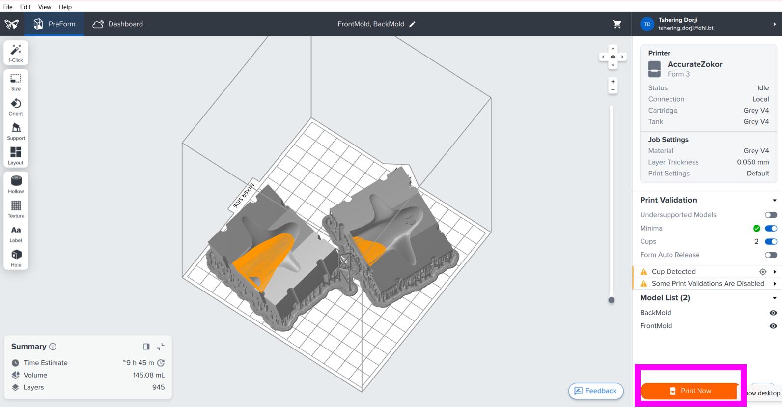Hide the FrontMold model

pos(773,326)
